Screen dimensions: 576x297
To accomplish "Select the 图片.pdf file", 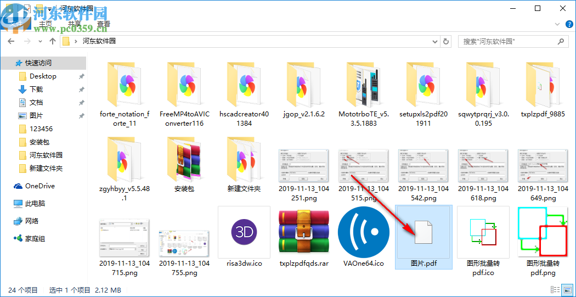I will [423, 237].
